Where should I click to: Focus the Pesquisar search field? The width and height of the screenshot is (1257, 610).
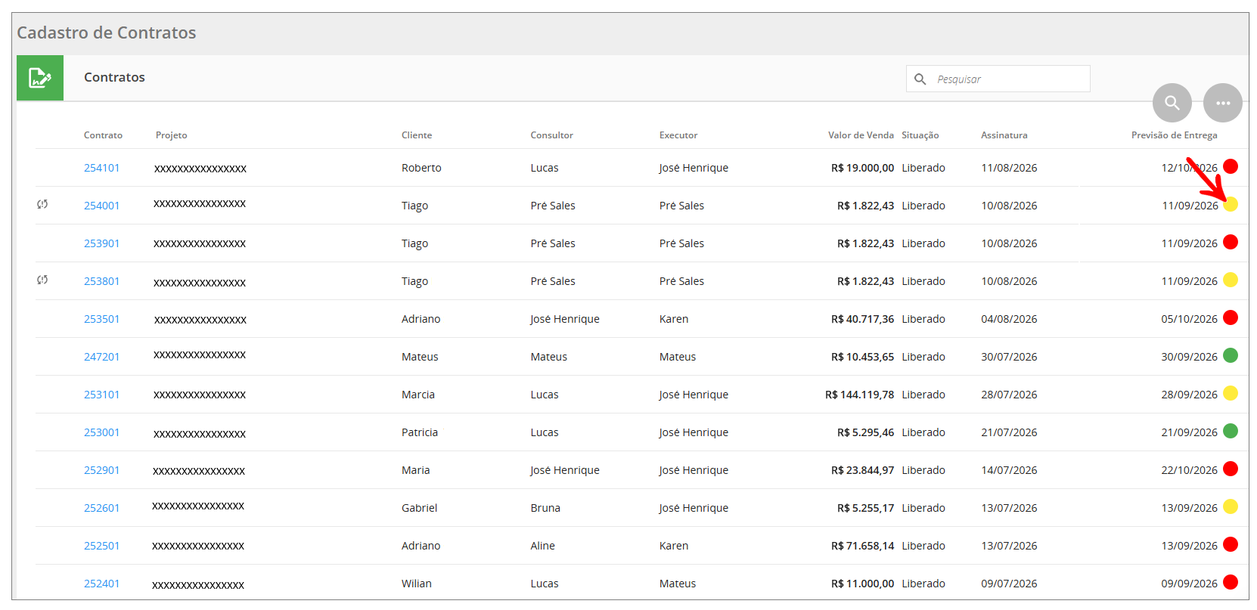[x=998, y=79]
